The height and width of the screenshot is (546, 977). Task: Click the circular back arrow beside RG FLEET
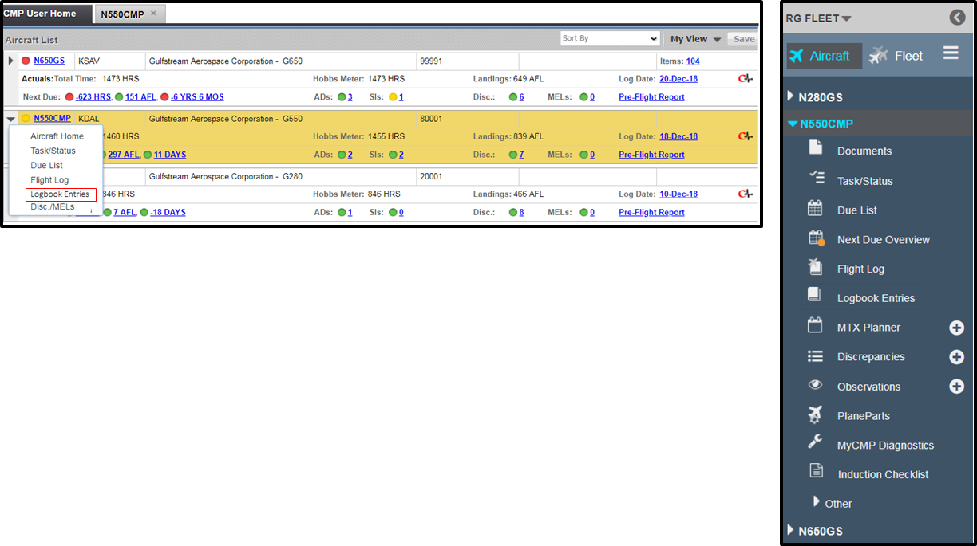click(x=957, y=17)
